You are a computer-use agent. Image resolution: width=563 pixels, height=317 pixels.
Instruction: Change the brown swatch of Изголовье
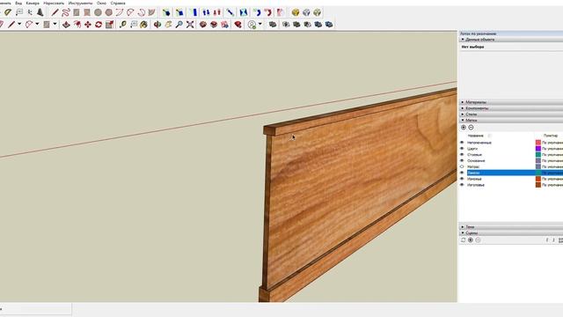coord(538,185)
